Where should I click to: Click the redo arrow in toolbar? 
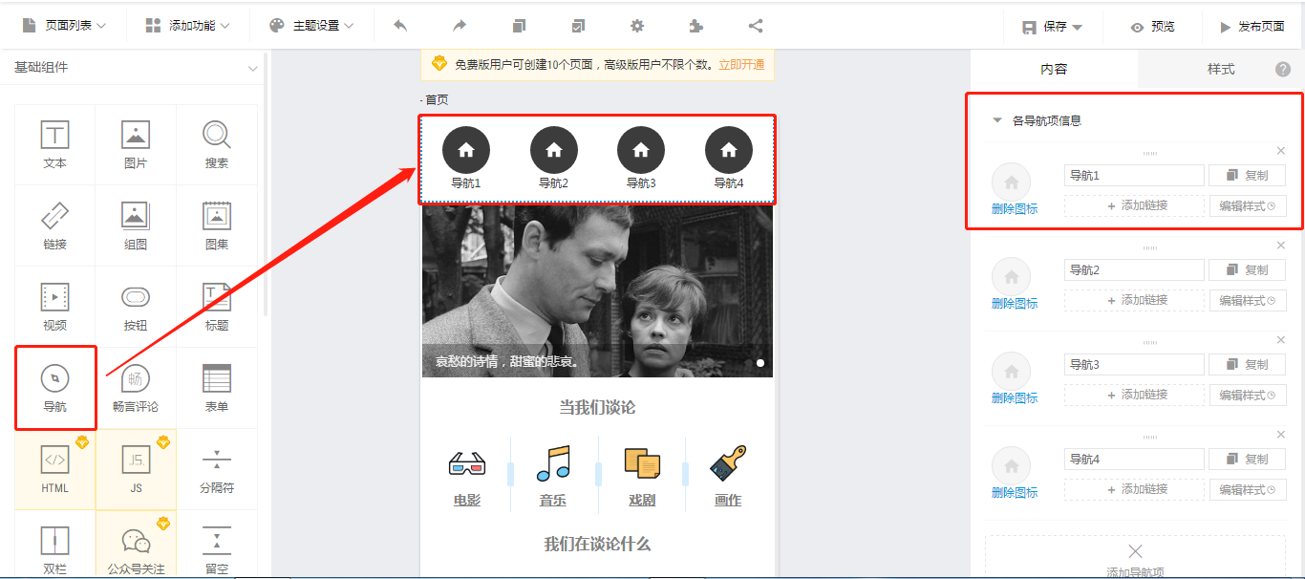[x=460, y=26]
